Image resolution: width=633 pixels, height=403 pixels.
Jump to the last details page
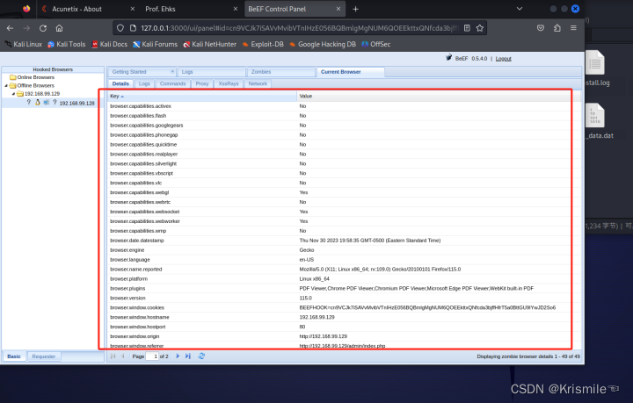pyautogui.click(x=188, y=356)
